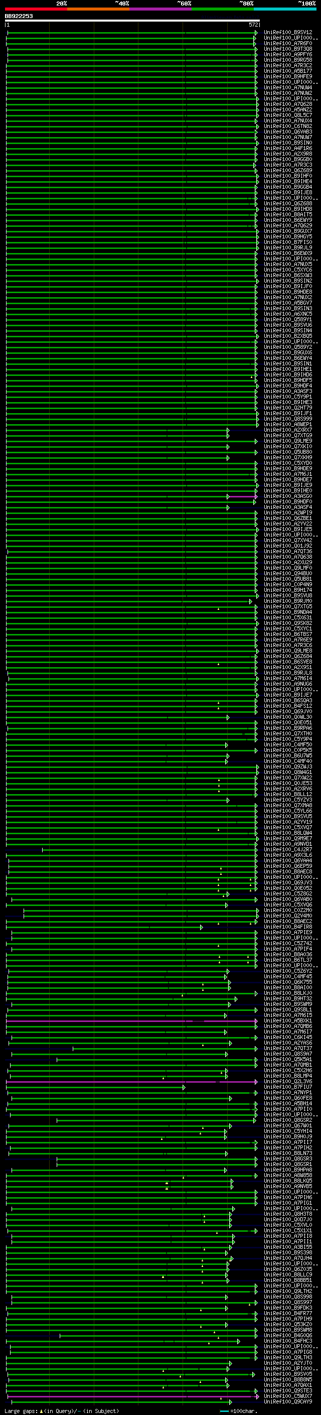
Task: Open hit UniRef100_A7R6F0
Action: point(288,43)
